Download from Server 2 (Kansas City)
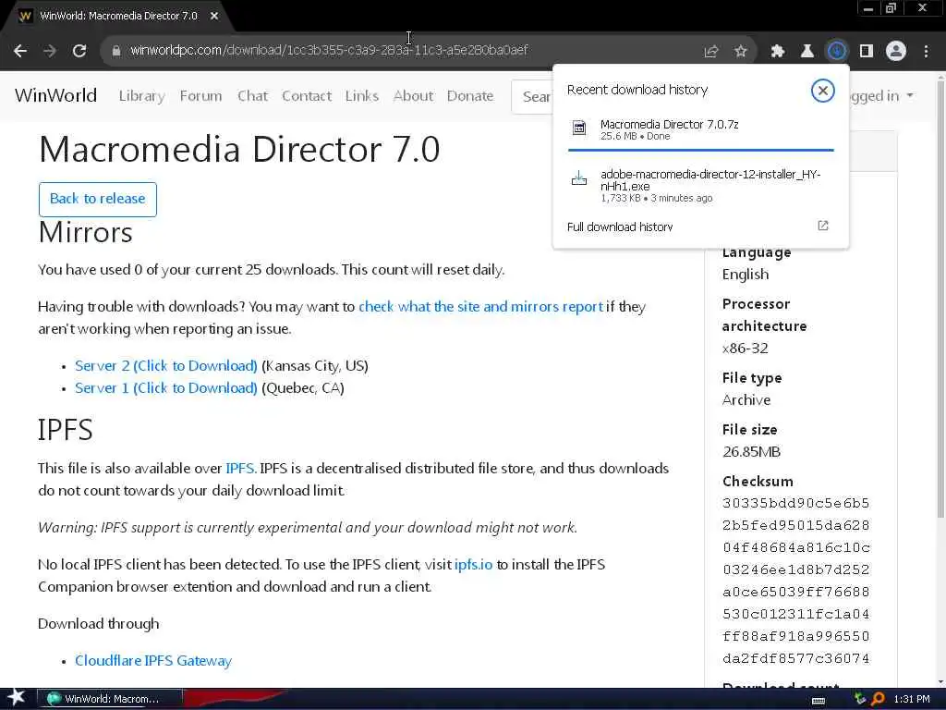Screen dimensions: 946x710 point(166,366)
